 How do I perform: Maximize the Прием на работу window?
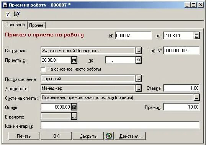tap(193, 5)
